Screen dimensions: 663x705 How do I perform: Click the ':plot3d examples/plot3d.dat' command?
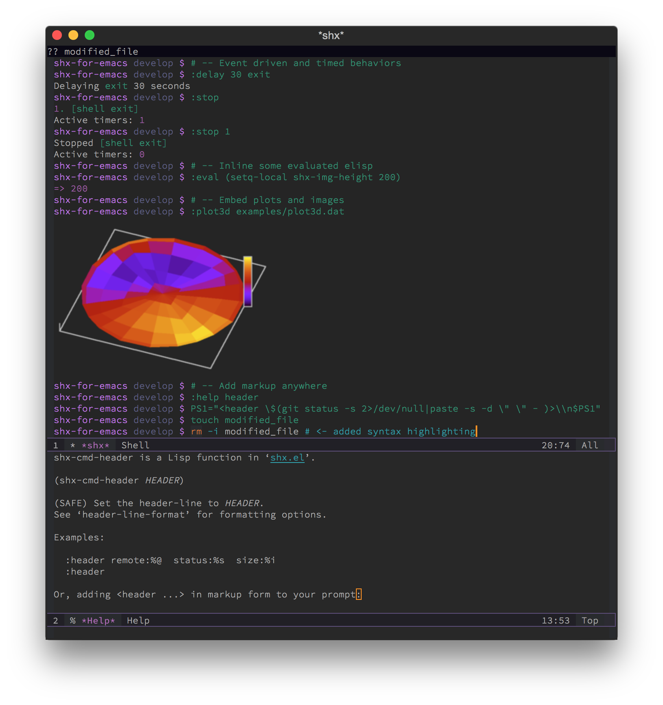[268, 211]
